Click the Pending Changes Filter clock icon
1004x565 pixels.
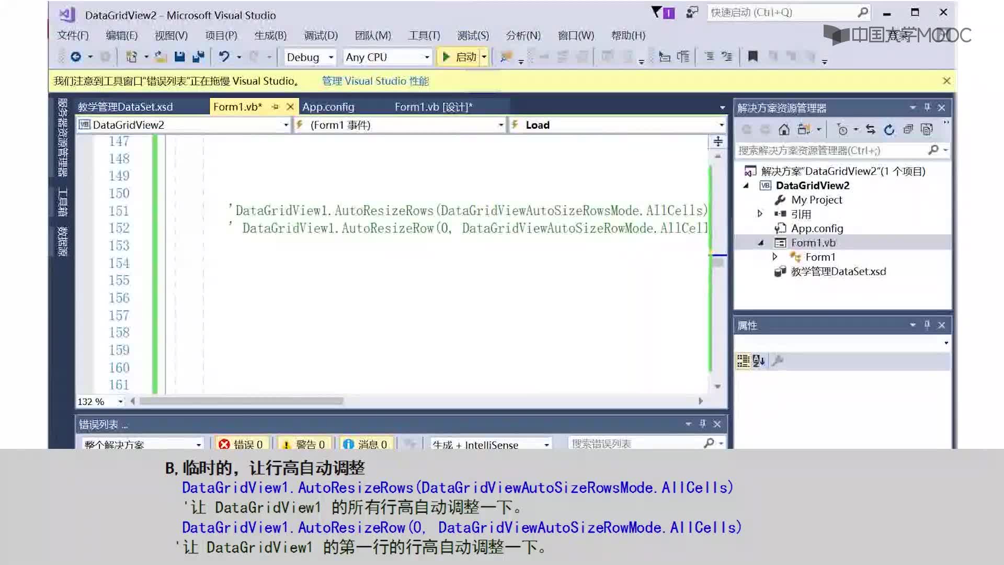click(x=842, y=129)
